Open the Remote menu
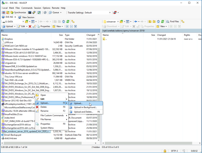 tap(55, 8)
